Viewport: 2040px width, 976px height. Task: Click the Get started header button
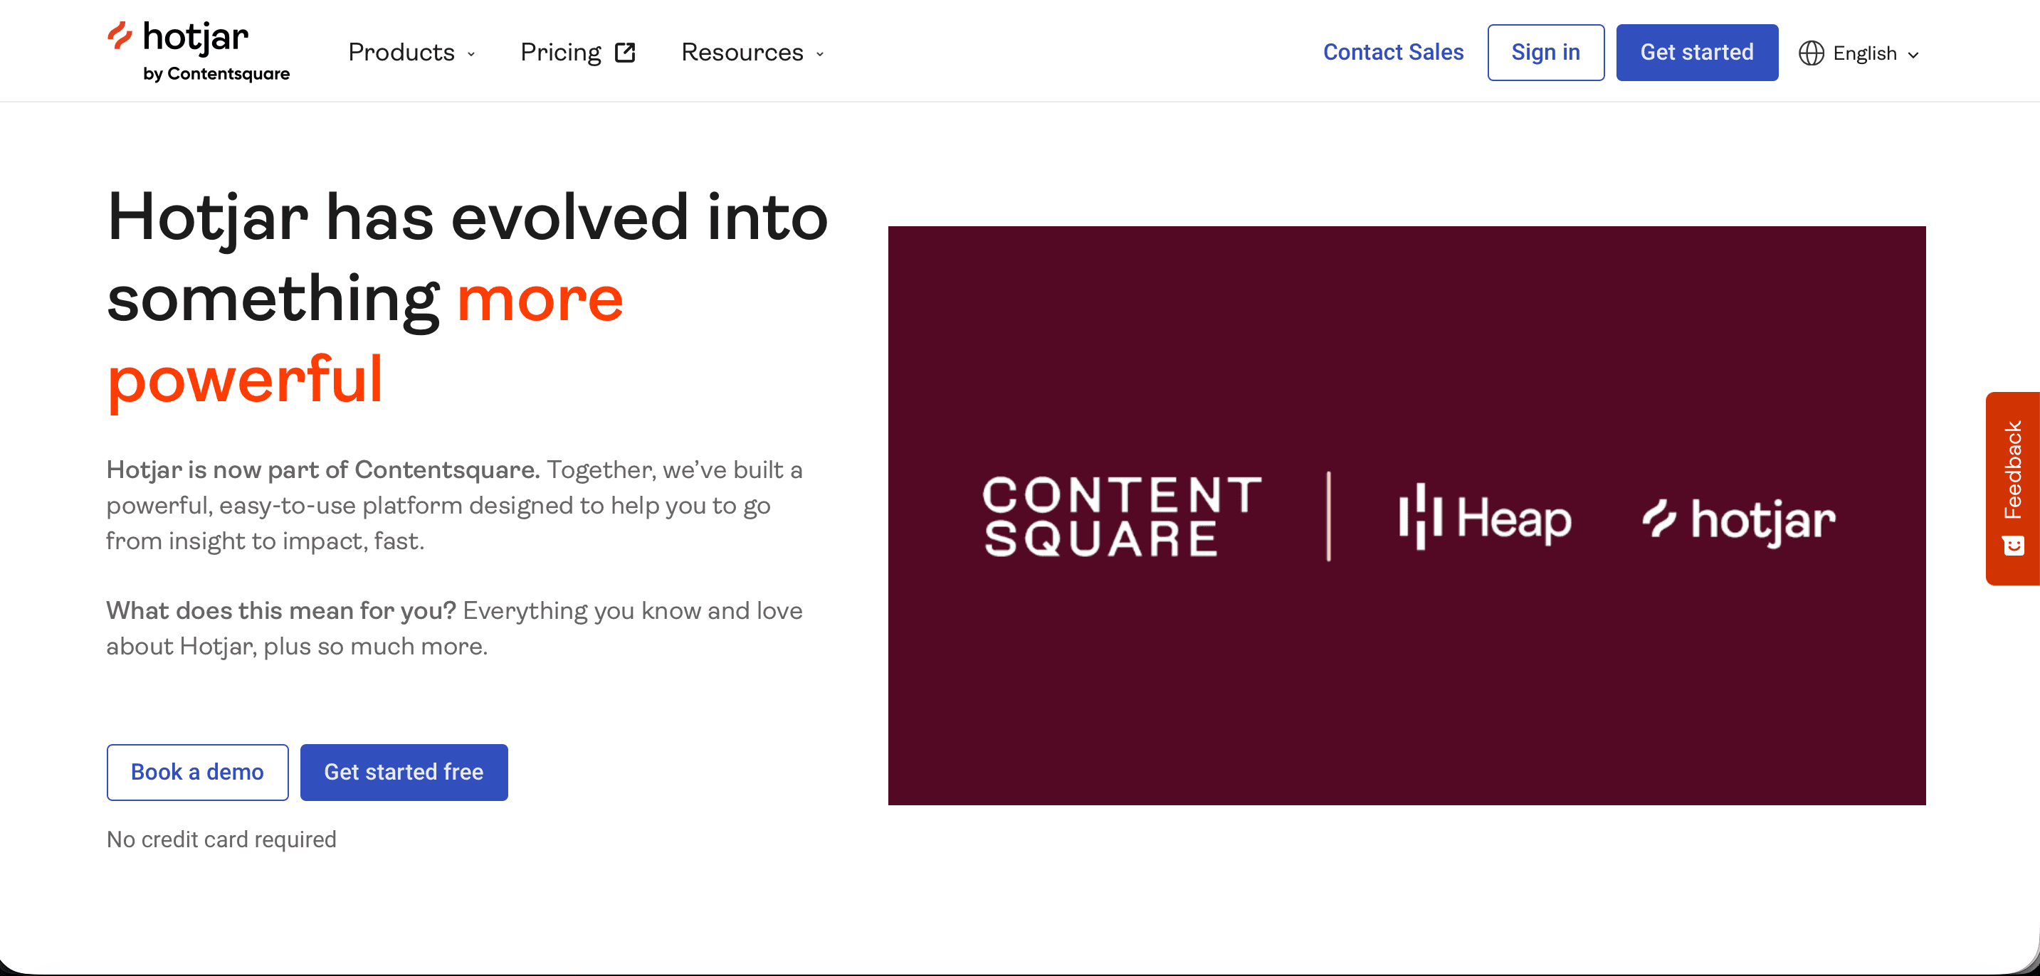click(x=1696, y=52)
